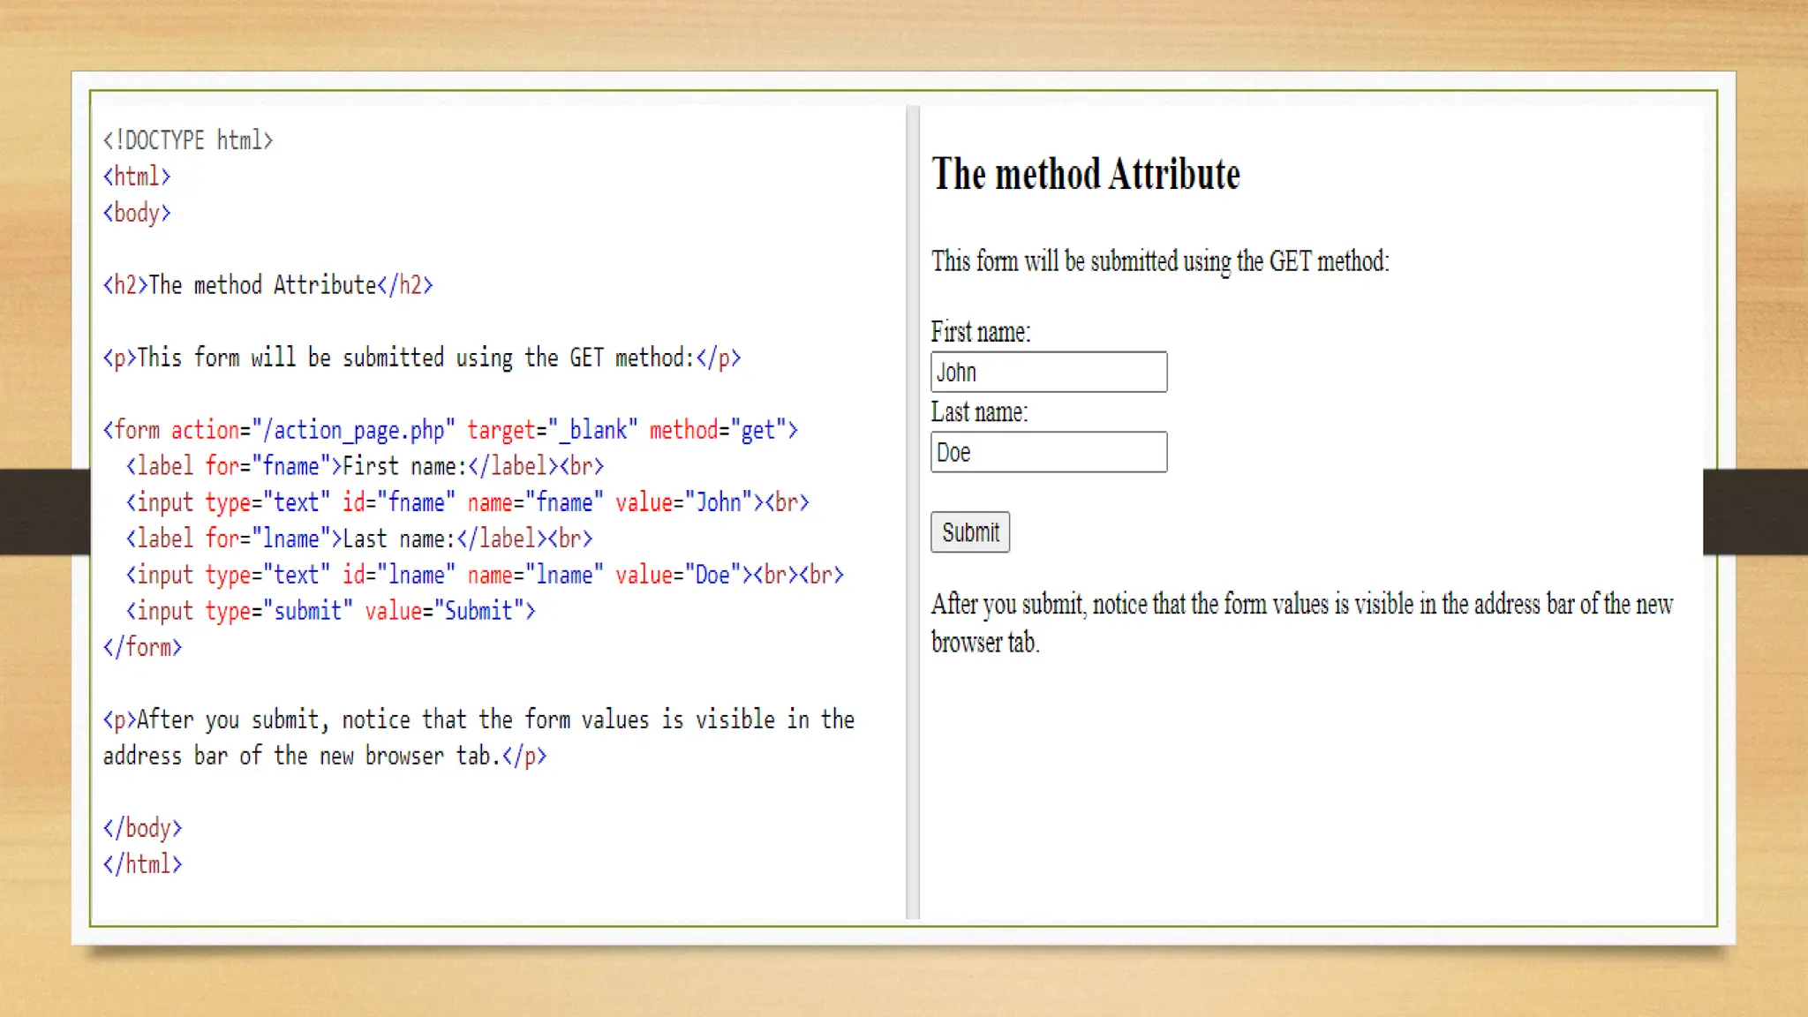Click the closing </html> tag
The width and height of the screenshot is (1808, 1017).
(x=142, y=864)
